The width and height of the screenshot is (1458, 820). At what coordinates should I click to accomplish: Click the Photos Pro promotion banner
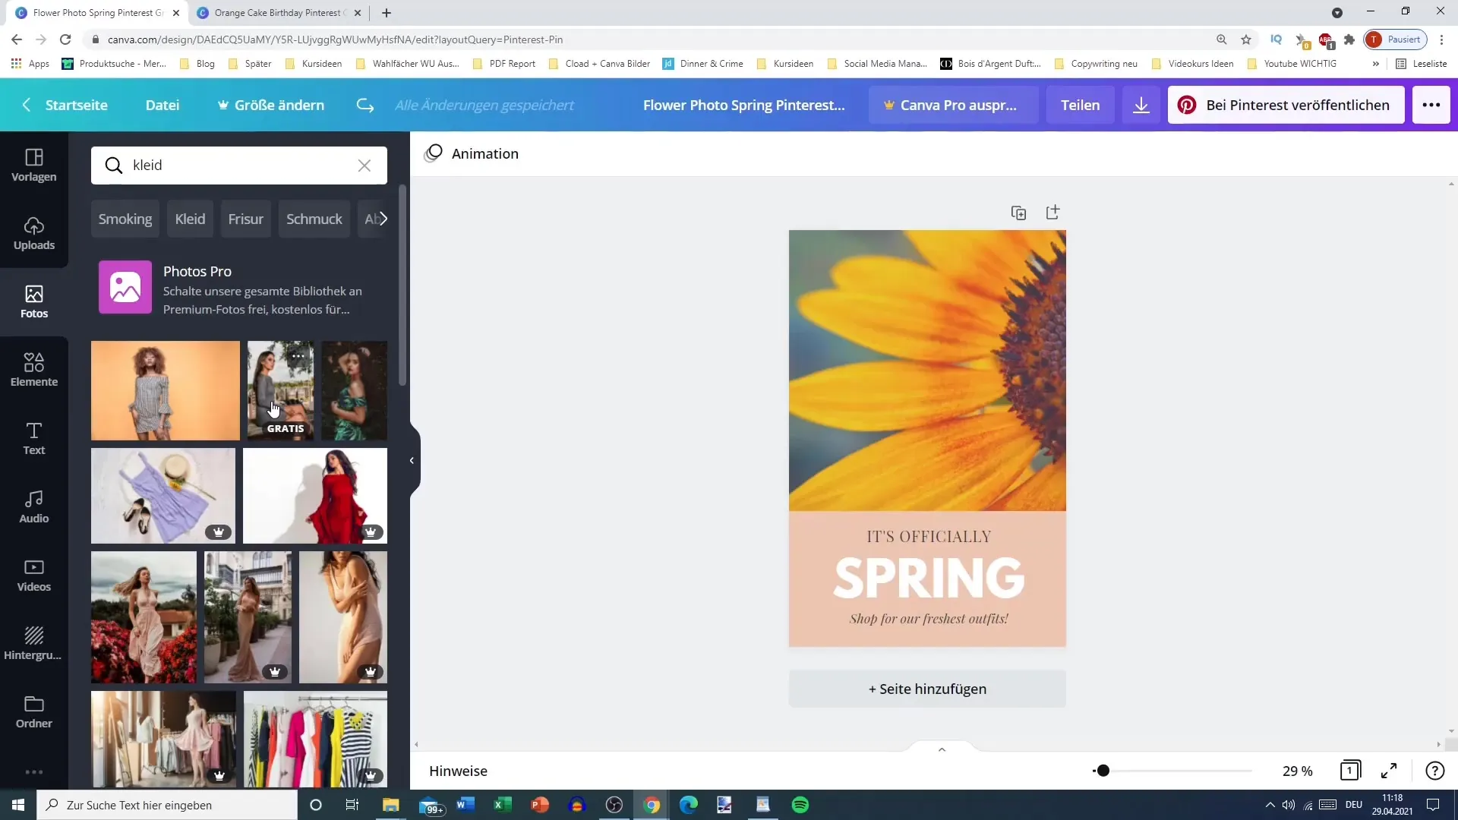[239, 289]
